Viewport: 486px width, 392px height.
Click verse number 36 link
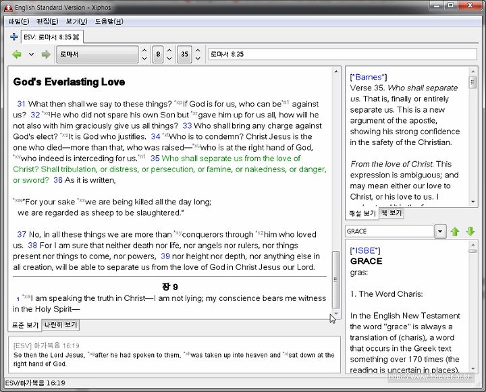pos(58,180)
